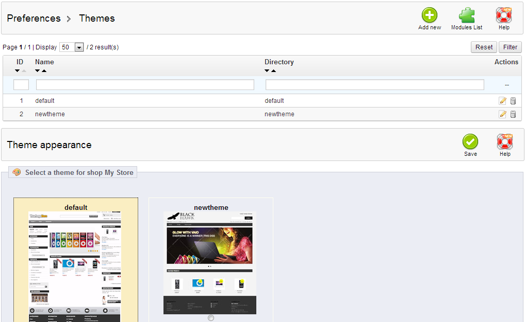Click the green Save checkmark icon
525x322 pixels.
tap(470, 142)
